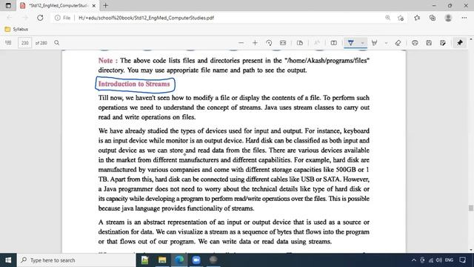Select the Std12_EngMed_ComputerStudies tab

tap(58, 5)
